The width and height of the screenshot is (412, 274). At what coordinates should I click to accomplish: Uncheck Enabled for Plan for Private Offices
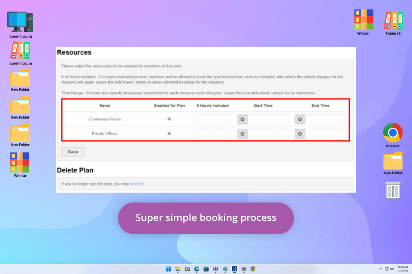pyautogui.click(x=169, y=134)
